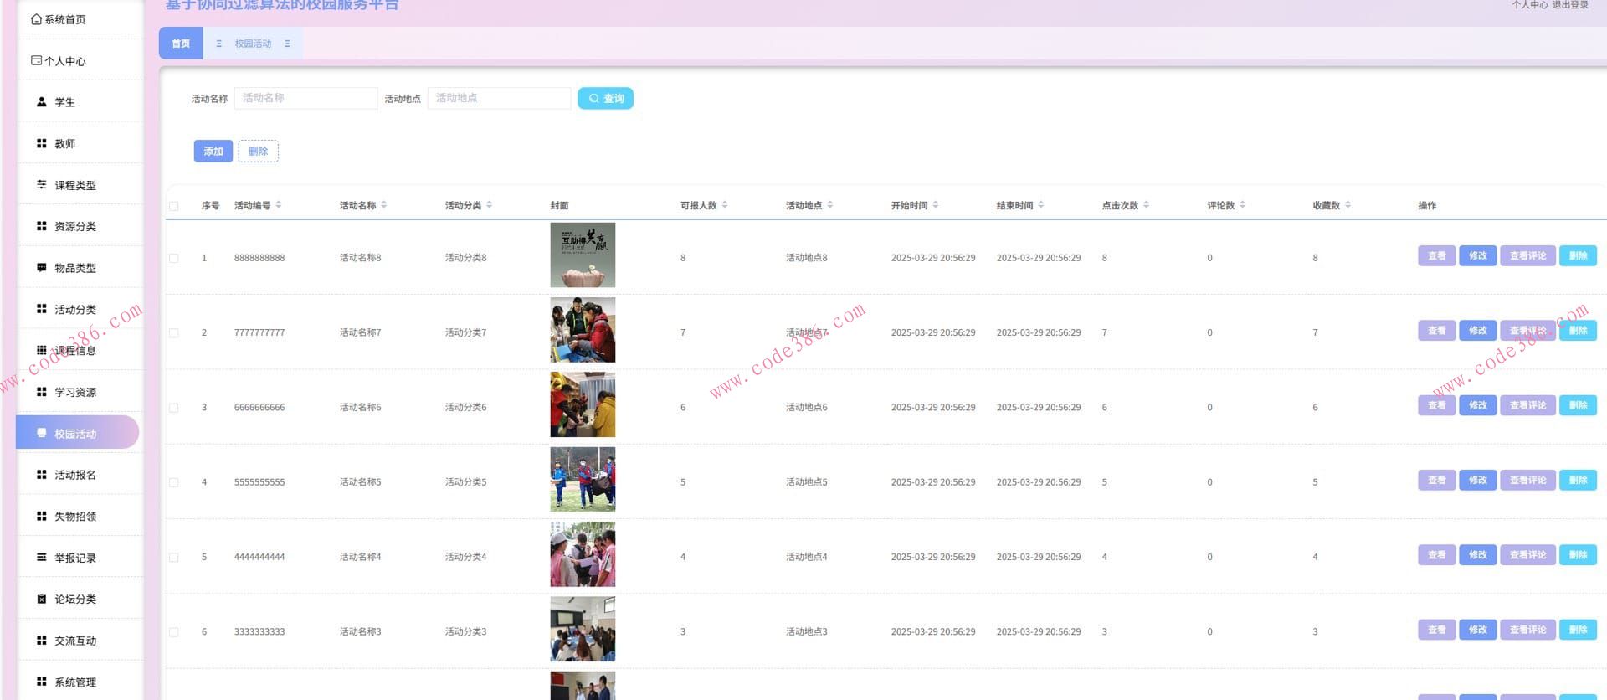
Task: Open 活动报名 in the sidebar menu
Action: tap(75, 475)
